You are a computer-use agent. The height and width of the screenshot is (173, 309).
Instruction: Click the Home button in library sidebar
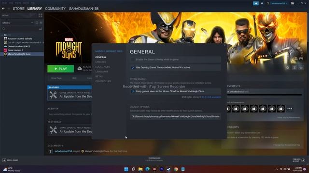(19, 15)
